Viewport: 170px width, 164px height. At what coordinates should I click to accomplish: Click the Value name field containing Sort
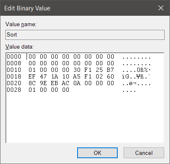click(x=85, y=35)
